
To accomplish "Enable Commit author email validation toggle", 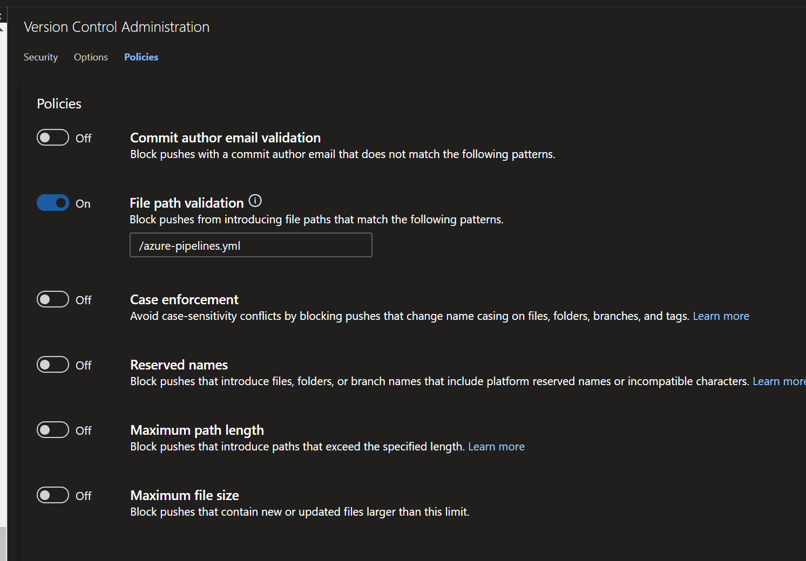I will (53, 138).
